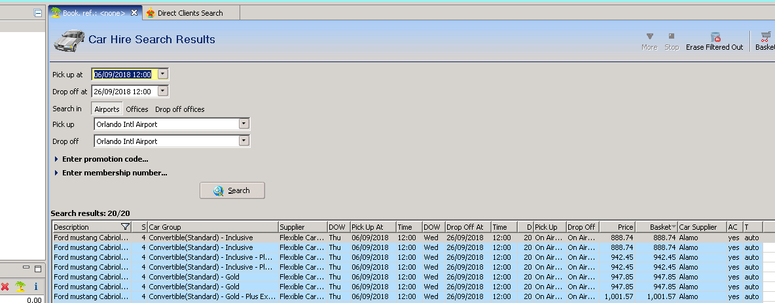Expand Enter membership number section
This screenshot has width=775, height=303.
tap(111, 173)
